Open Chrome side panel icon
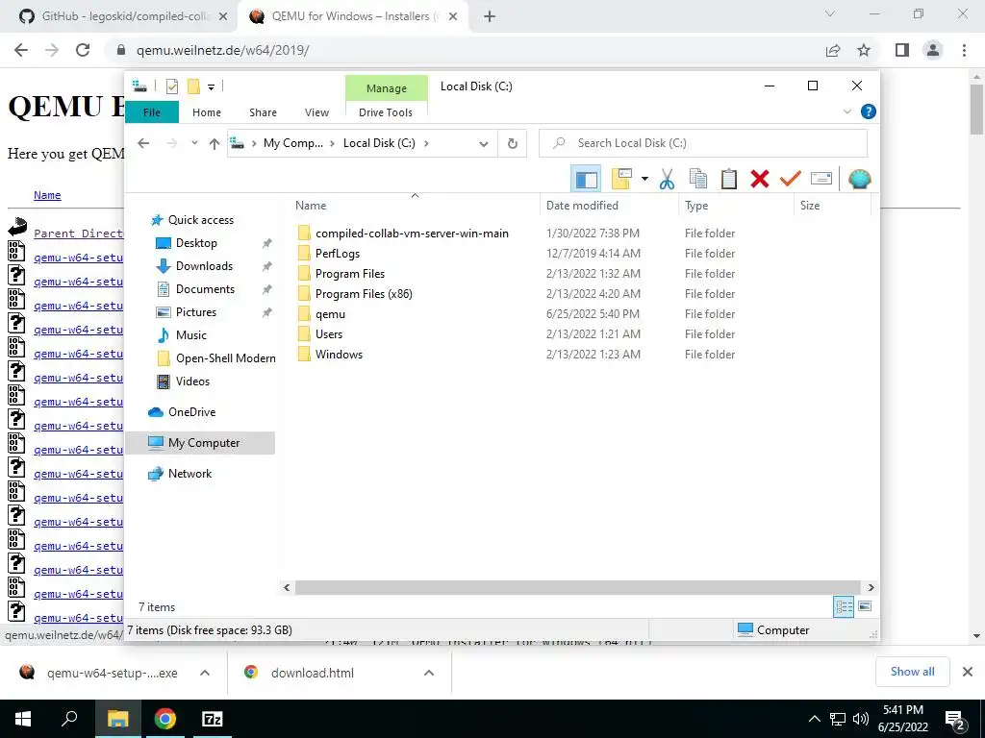 [902, 50]
